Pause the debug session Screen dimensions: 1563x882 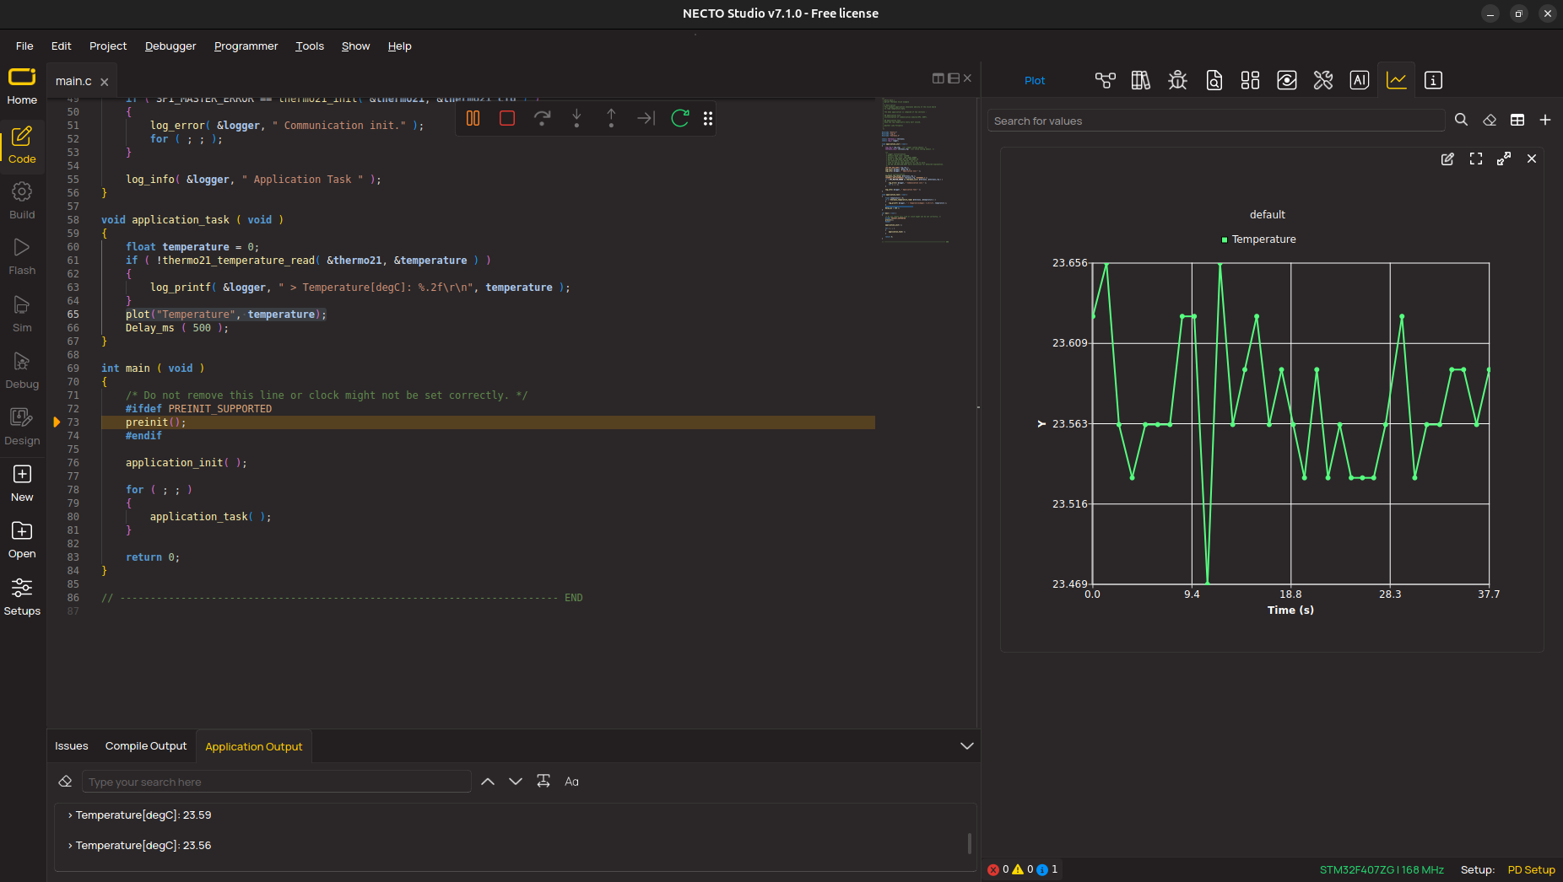pos(473,119)
